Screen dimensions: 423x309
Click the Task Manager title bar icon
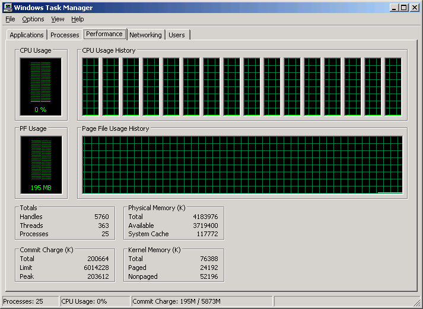[x=8, y=8]
